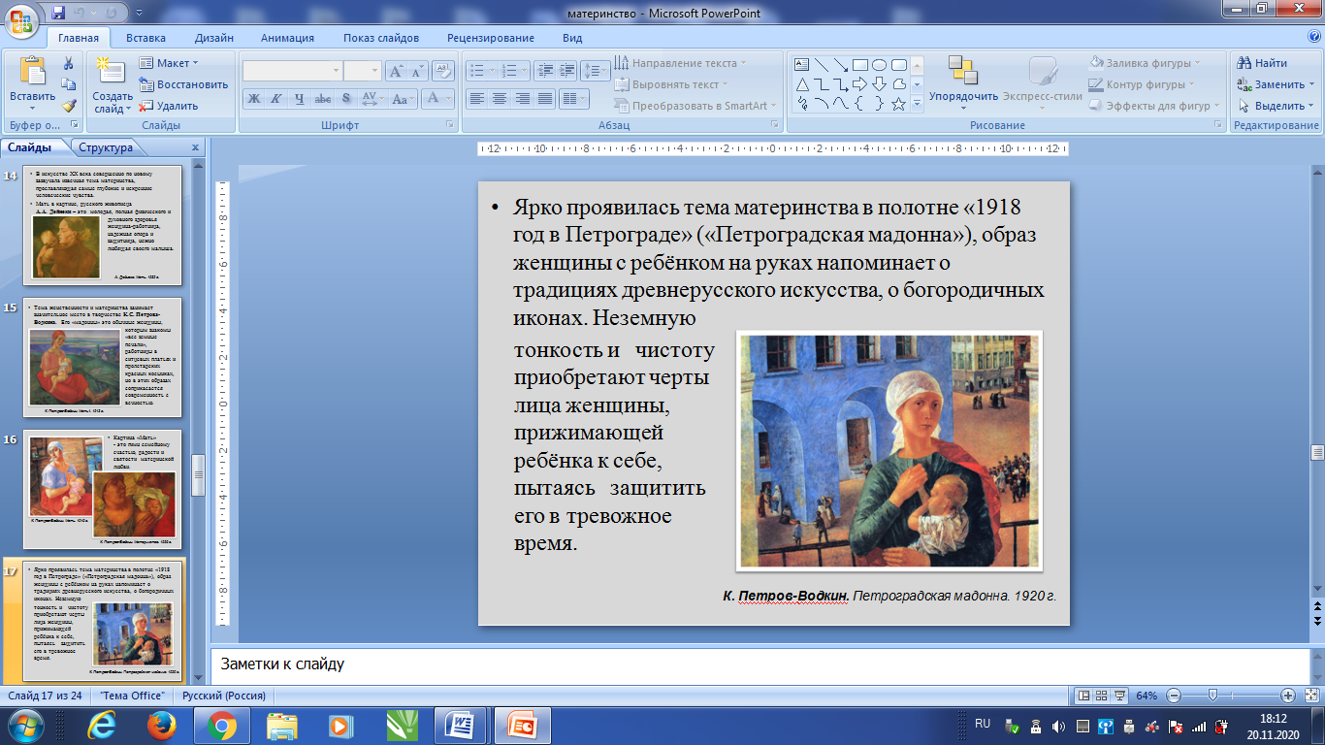Click the Cut scissors icon
This screenshot has height=745, width=1325.
point(69,63)
